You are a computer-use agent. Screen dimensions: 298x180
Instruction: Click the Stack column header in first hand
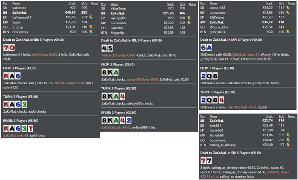click(72, 3)
